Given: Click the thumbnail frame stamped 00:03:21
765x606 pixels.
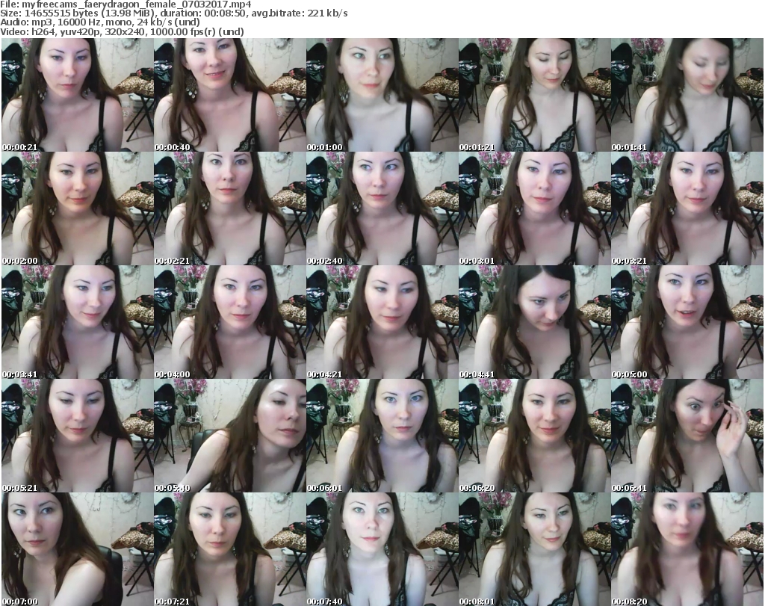Looking at the screenshot, I should 687,208.
